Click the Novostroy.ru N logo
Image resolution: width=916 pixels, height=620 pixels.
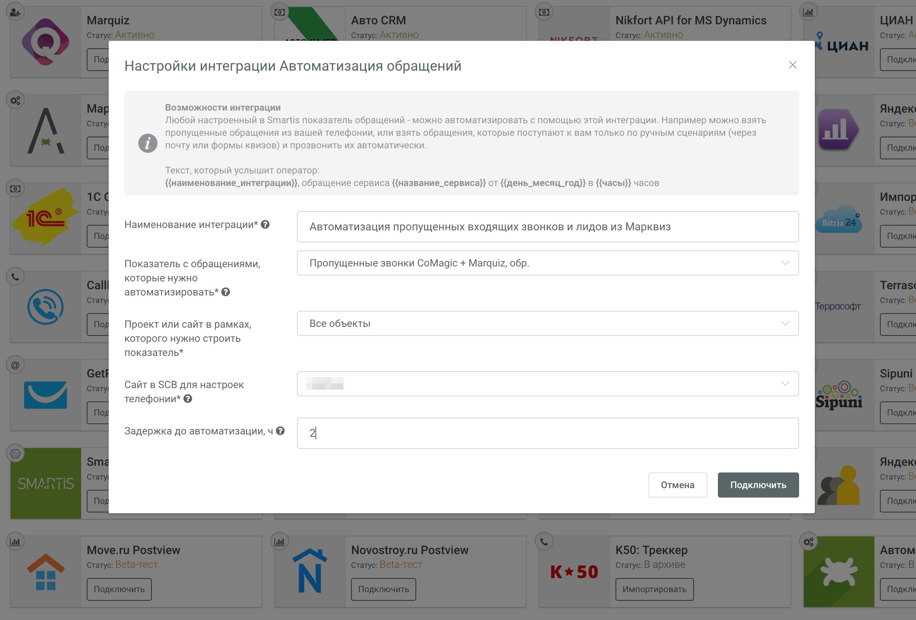click(x=310, y=571)
